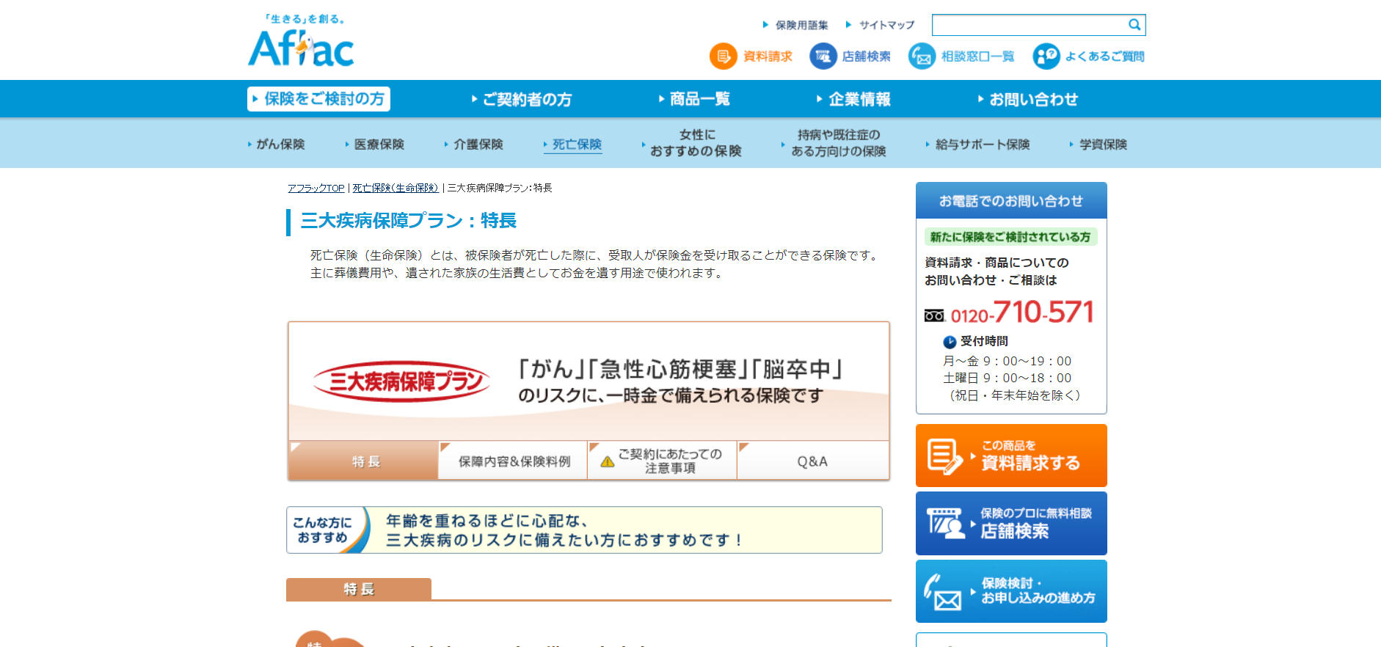The image size is (1381, 647).
Task: Click the document pencil icon on 資料請求する
Action: click(944, 456)
